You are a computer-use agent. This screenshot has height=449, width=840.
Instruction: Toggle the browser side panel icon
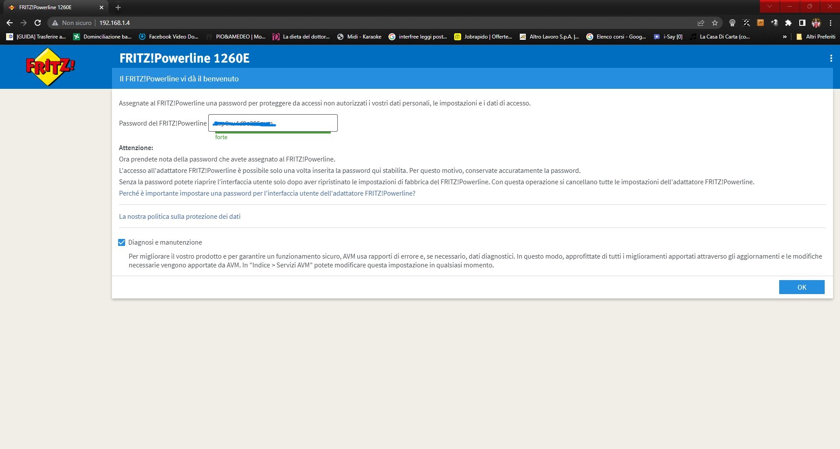[802, 23]
